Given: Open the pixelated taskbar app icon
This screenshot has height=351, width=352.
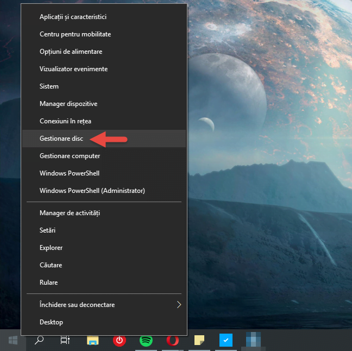Looking at the screenshot, I should click(253, 340).
